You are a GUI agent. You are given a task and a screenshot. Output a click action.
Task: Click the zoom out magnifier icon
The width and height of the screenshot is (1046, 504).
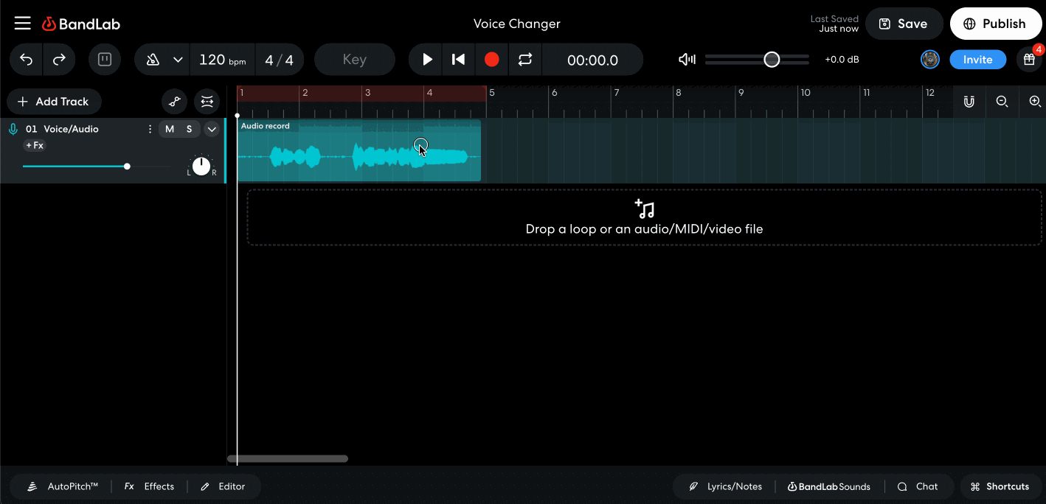pyautogui.click(x=1002, y=102)
